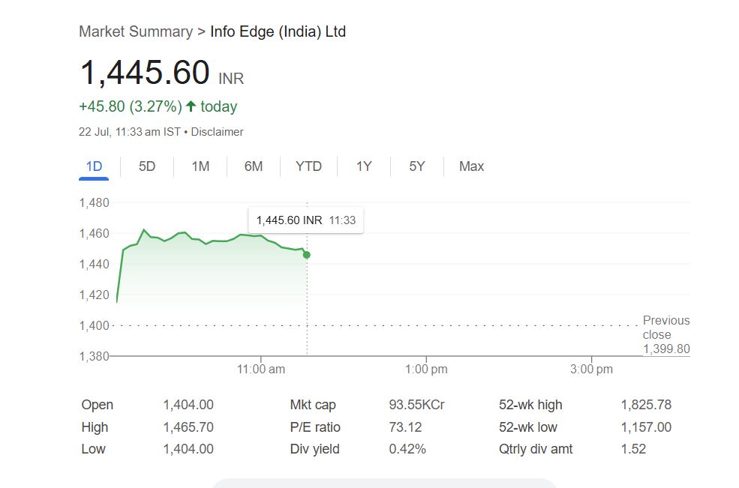The image size is (739, 488).
Task: Open the Disclaimer link
Action: [218, 132]
